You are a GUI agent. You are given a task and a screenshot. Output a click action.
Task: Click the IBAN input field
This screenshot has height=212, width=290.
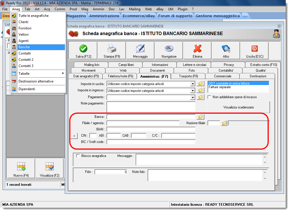[151, 129]
